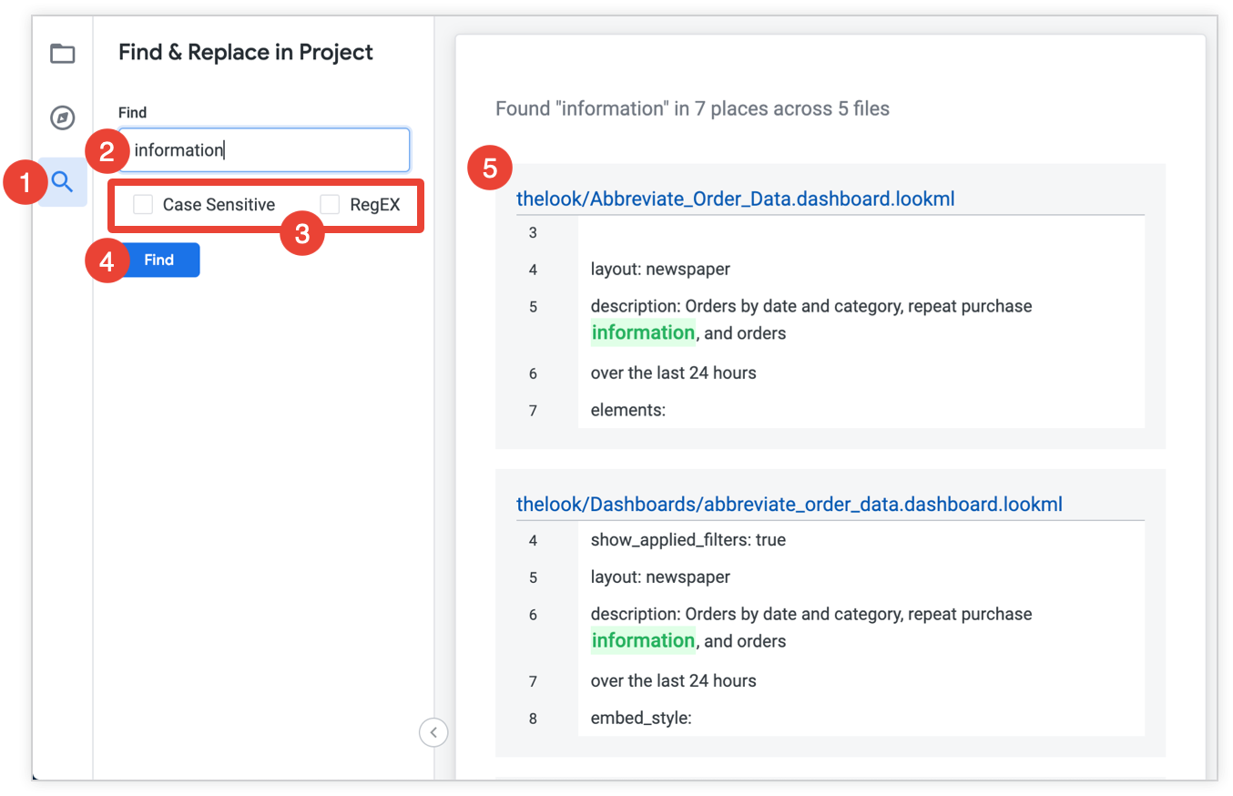The width and height of the screenshot is (1233, 796).
Task: Click highlighted "information" match in second result
Action: point(643,640)
